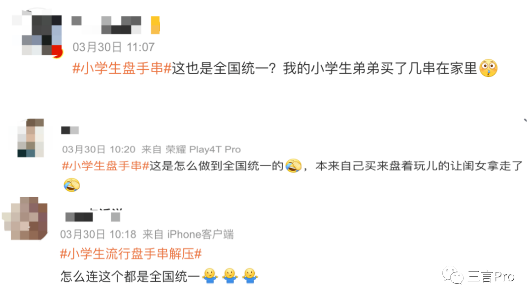Click the third post's pixelated avatar
This screenshot has width=532, height=300.
coord(25,219)
